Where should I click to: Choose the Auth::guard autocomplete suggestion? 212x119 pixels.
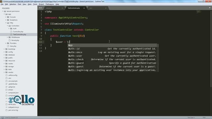click(113, 63)
